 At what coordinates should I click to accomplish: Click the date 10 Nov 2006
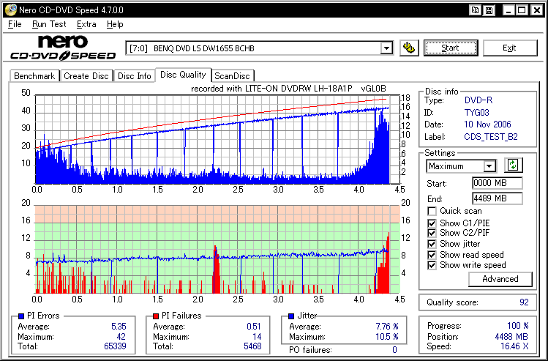point(487,124)
